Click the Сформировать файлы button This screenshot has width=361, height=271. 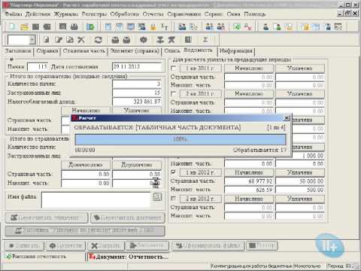(x=208, y=245)
